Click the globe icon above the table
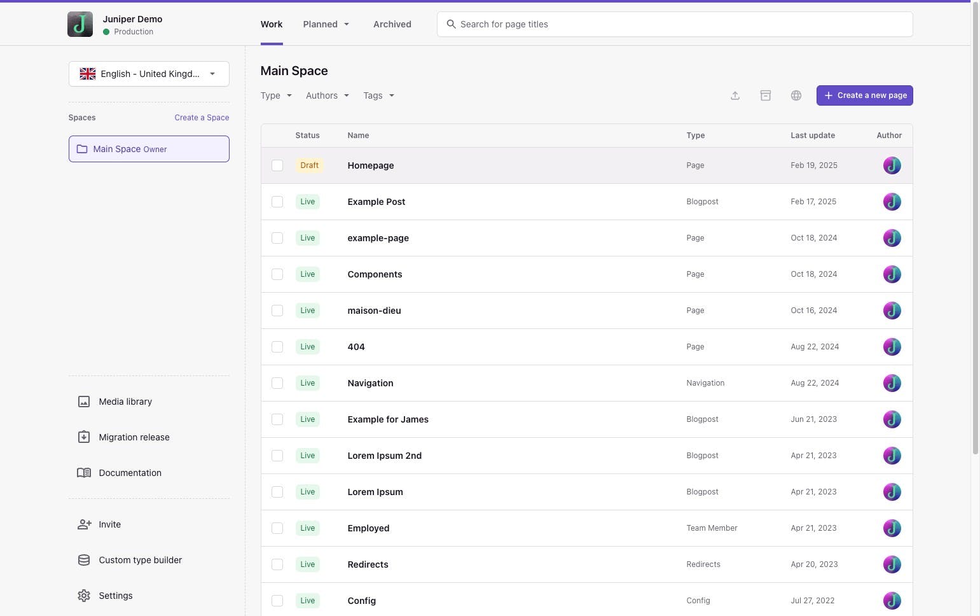 coord(796,95)
